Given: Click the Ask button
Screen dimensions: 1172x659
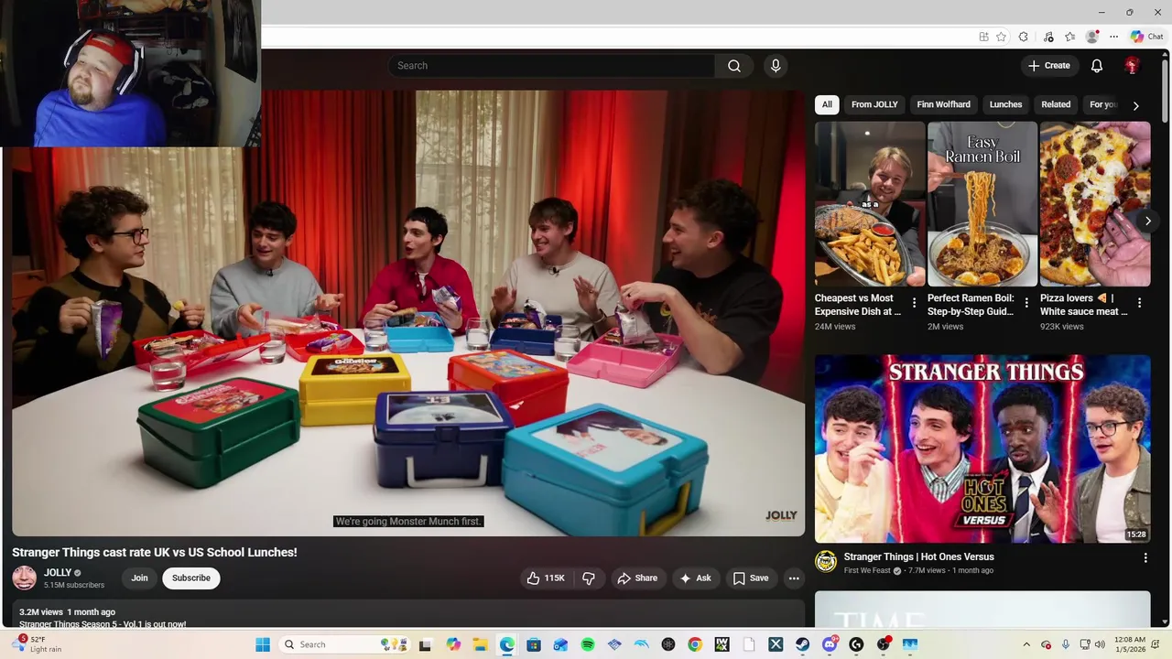Looking at the screenshot, I should coord(695,578).
